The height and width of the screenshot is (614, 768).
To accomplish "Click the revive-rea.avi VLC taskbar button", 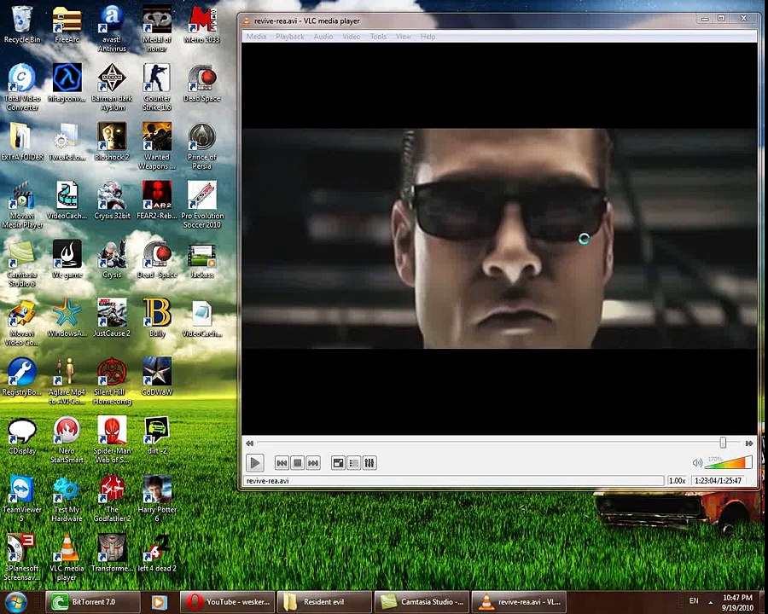I will pos(519,602).
